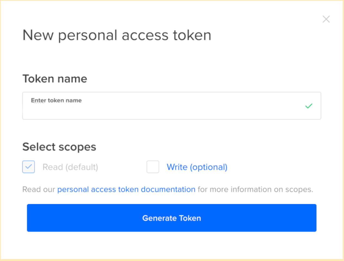Click the Generate Token button

click(x=171, y=218)
